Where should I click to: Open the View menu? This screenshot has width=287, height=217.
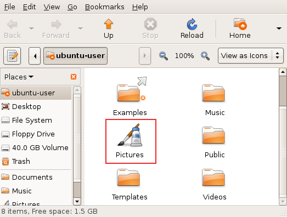click(x=52, y=7)
